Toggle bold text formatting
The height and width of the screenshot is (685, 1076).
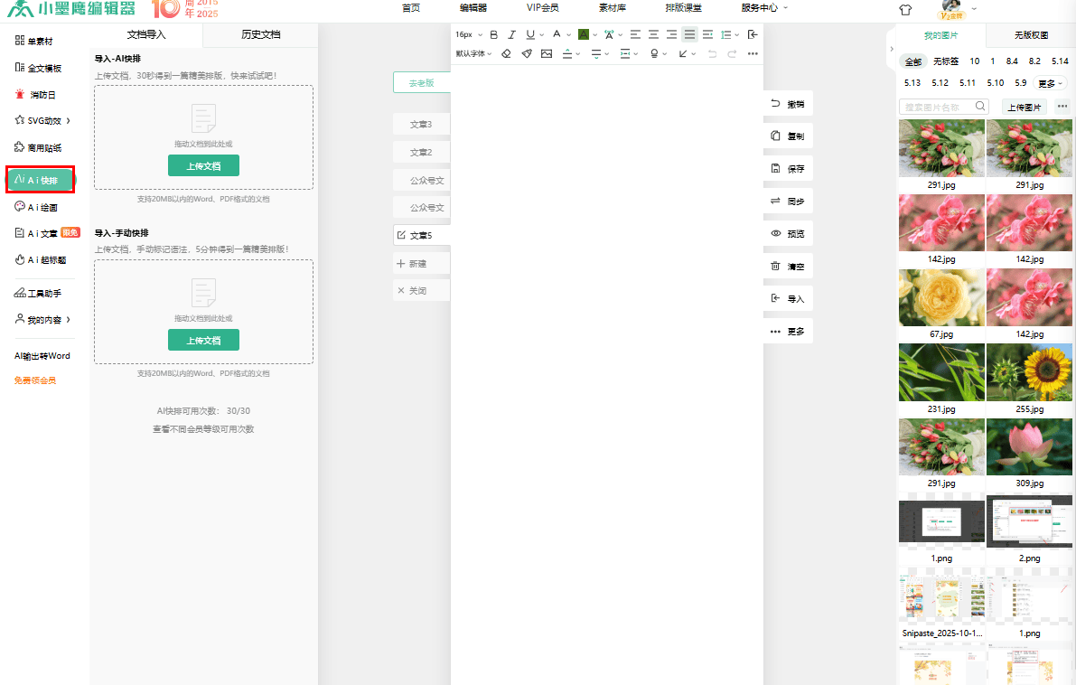click(x=493, y=34)
